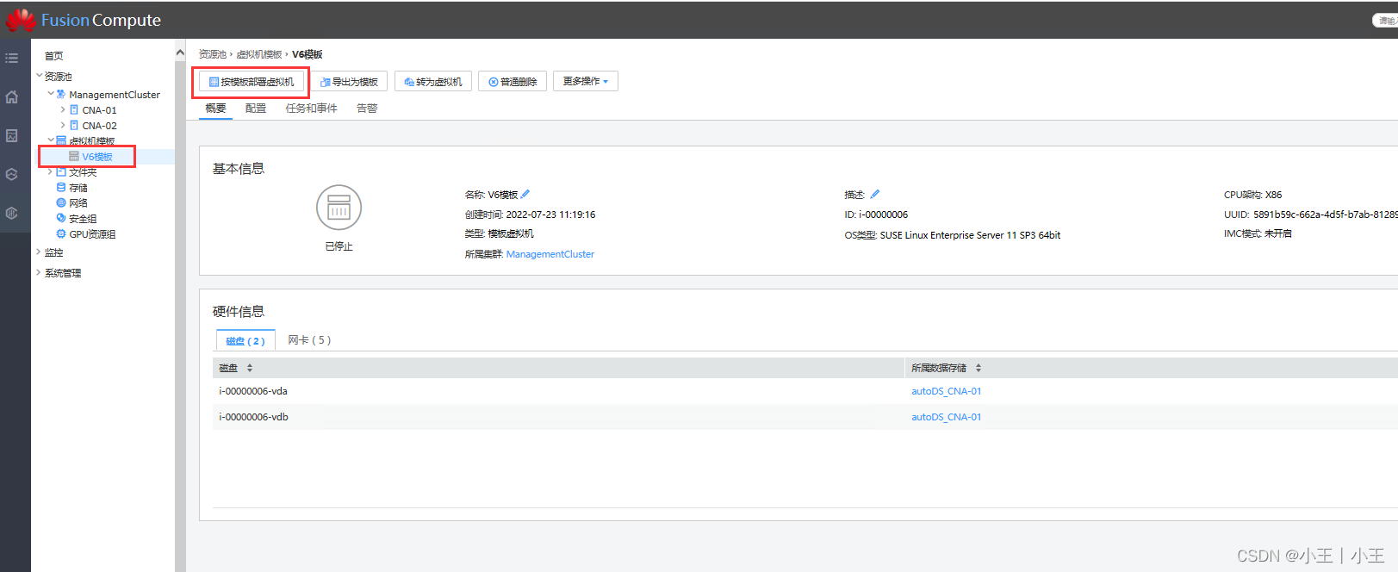Open the home icon in left rail
The height and width of the screenshot is (572, 1398).
tap(12, 97)
